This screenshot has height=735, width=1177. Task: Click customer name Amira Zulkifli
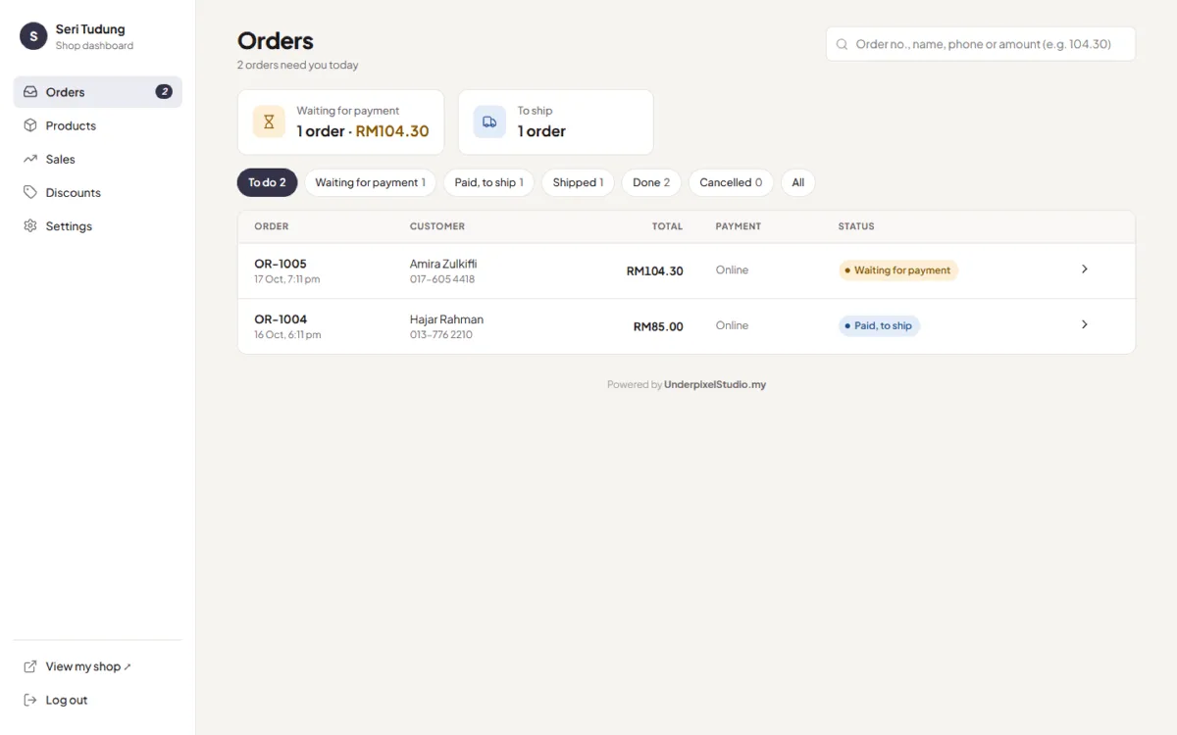click(443, 264)
